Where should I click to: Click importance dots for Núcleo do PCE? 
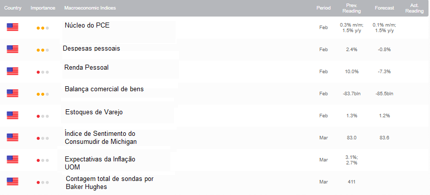point(43,28)
